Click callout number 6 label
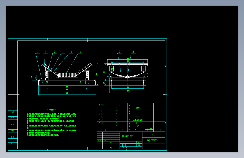 (x=80, y=52)
